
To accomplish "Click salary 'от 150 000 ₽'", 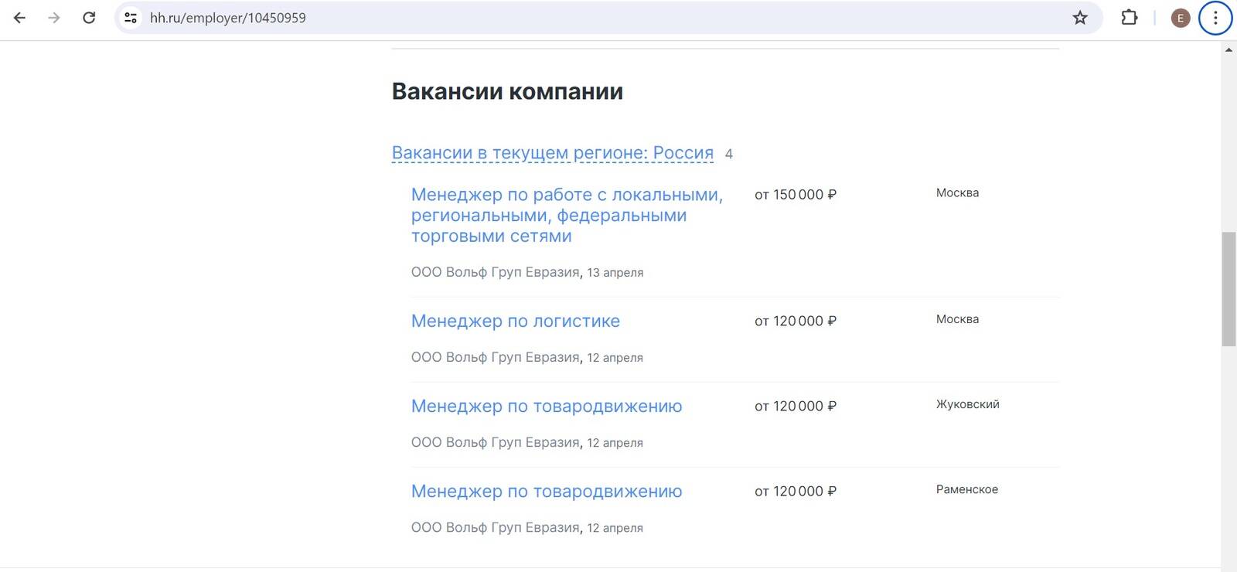I will pyautogui.click(x=796, y=195).
